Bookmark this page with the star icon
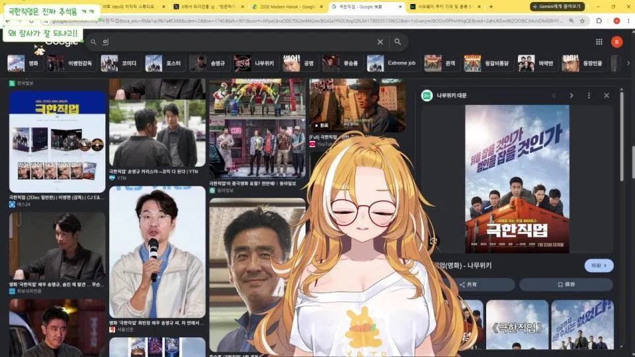This screenshot has width=635, height=357. [582, 20]
